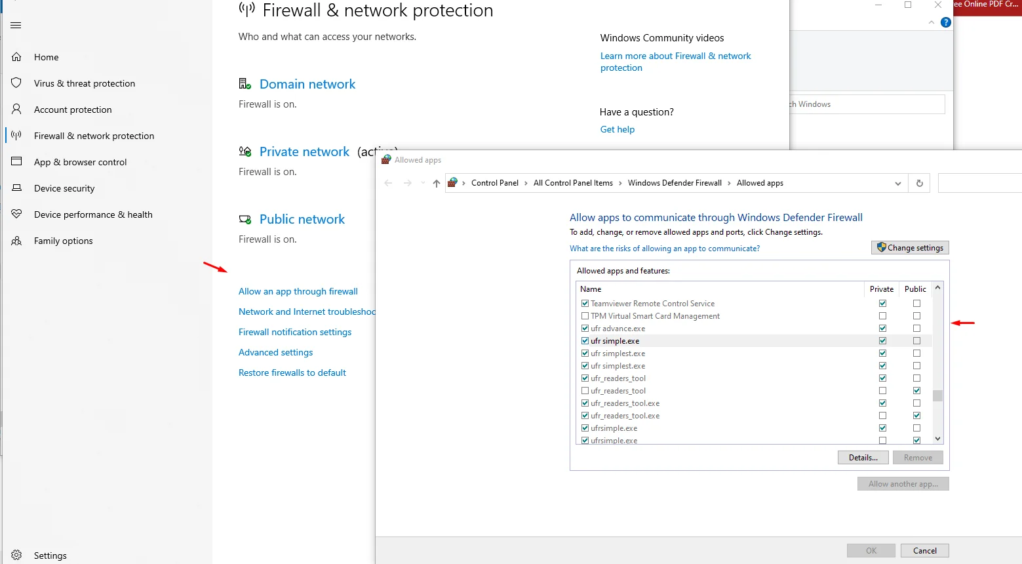Click the scroll-down arrow of the apps list

click(x=937, y=439)
